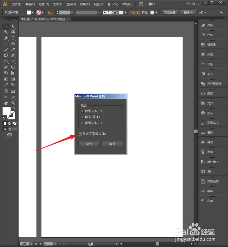Click 取消 in Microsoft Word options dialog
228x247 pixels.
click(x=112, y=144)
